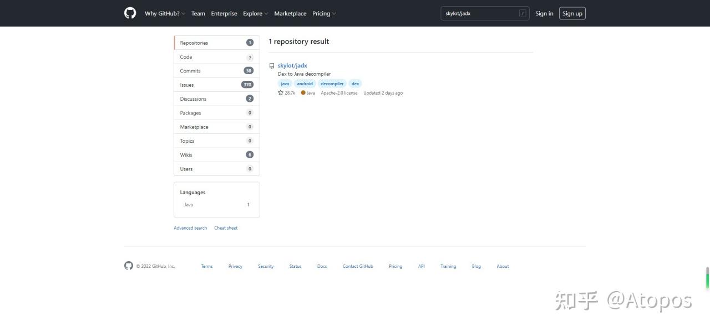Click the © 2022 GitHub, Inc. text

click(155, 266)
